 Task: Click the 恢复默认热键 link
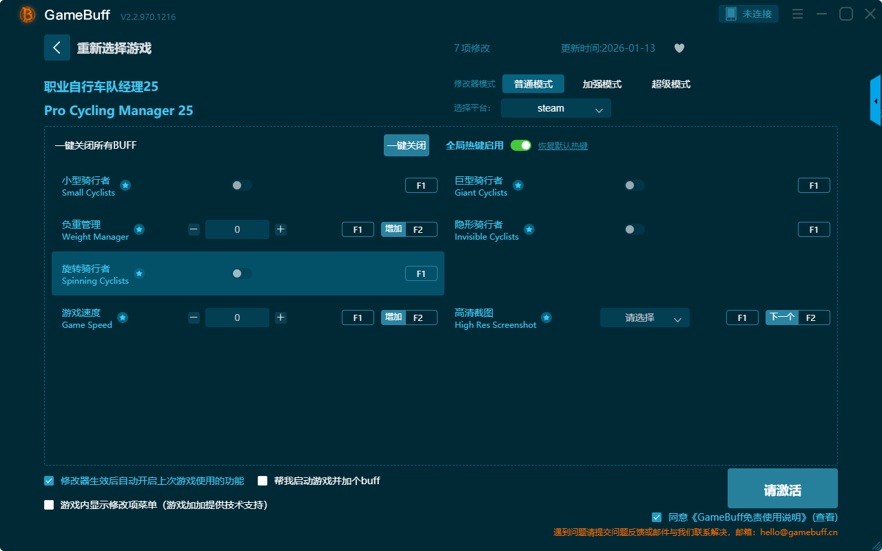pos(562,146)
